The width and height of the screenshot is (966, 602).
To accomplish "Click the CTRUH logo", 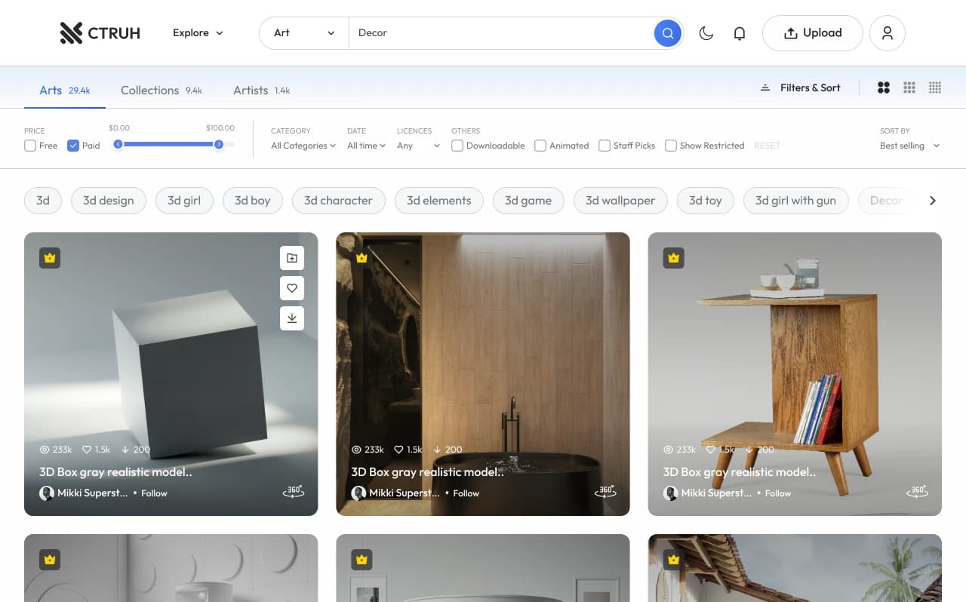I will tap(100, 33).
